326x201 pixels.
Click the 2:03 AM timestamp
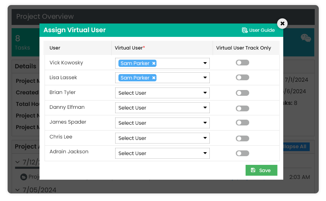coord(300,177)
